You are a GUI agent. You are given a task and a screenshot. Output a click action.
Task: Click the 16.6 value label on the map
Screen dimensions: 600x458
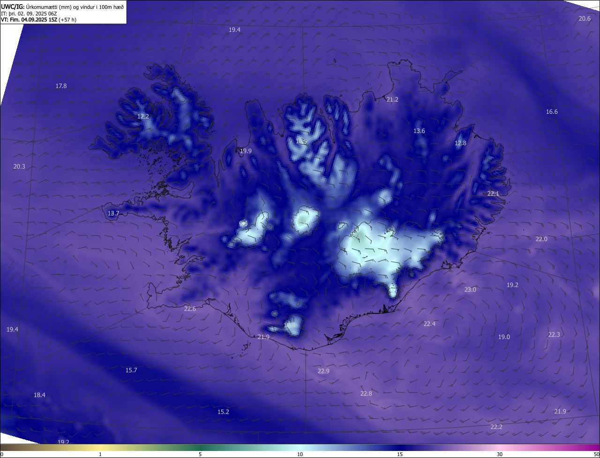click(x=552, y=112)
